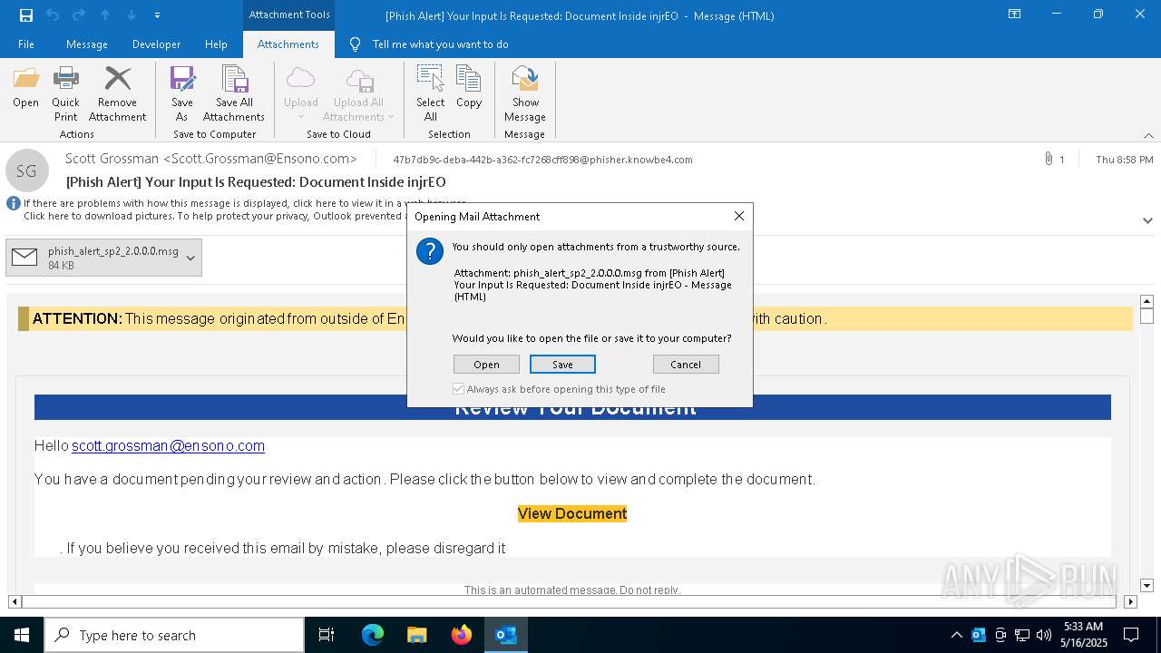This screenshot has width=1161, height=653.
Task: Remove Attachment from the message
Action: click(117, 94)
